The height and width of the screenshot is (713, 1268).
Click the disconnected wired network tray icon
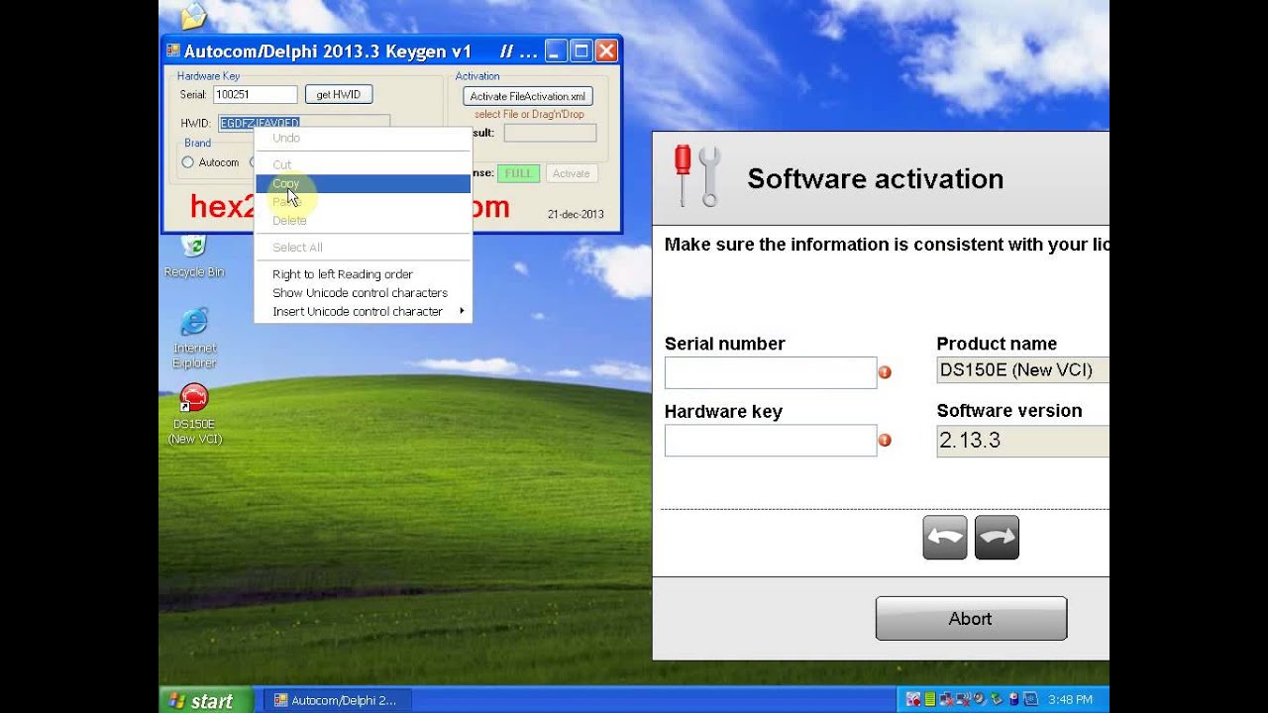946,699
